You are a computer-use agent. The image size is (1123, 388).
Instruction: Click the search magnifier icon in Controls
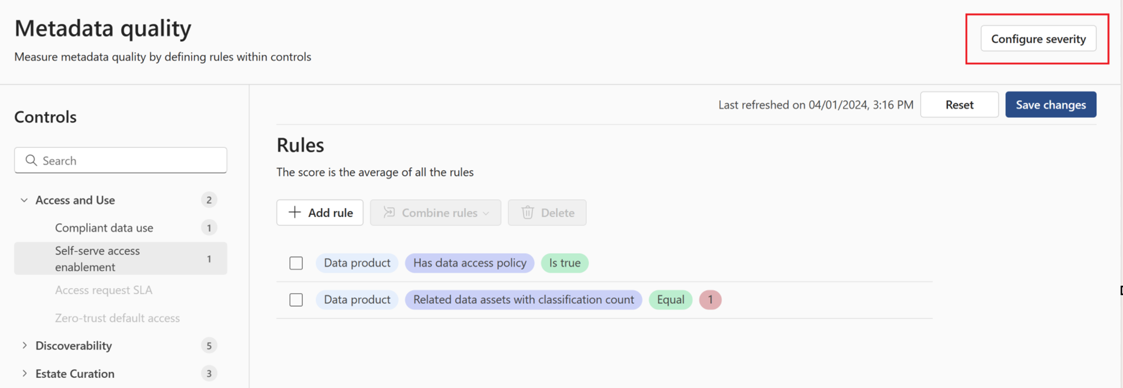point(31,160)
